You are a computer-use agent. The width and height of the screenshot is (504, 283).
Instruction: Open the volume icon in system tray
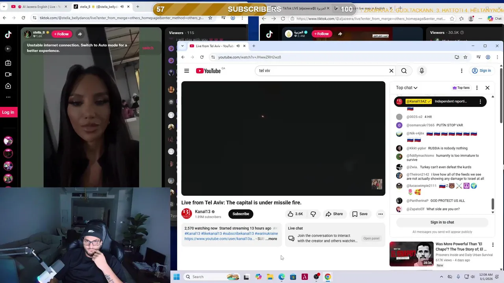pos(473,277)
